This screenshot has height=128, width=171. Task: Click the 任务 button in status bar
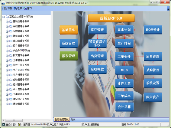coord(7,124)
